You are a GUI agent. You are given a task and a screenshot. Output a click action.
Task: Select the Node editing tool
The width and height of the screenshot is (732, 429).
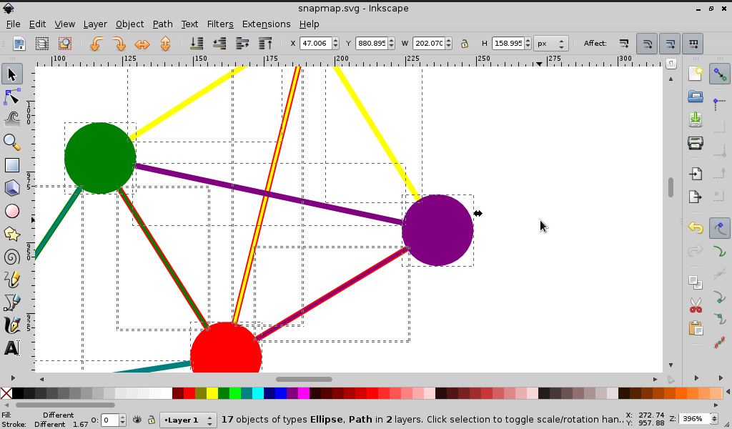(x=11, y=97)
